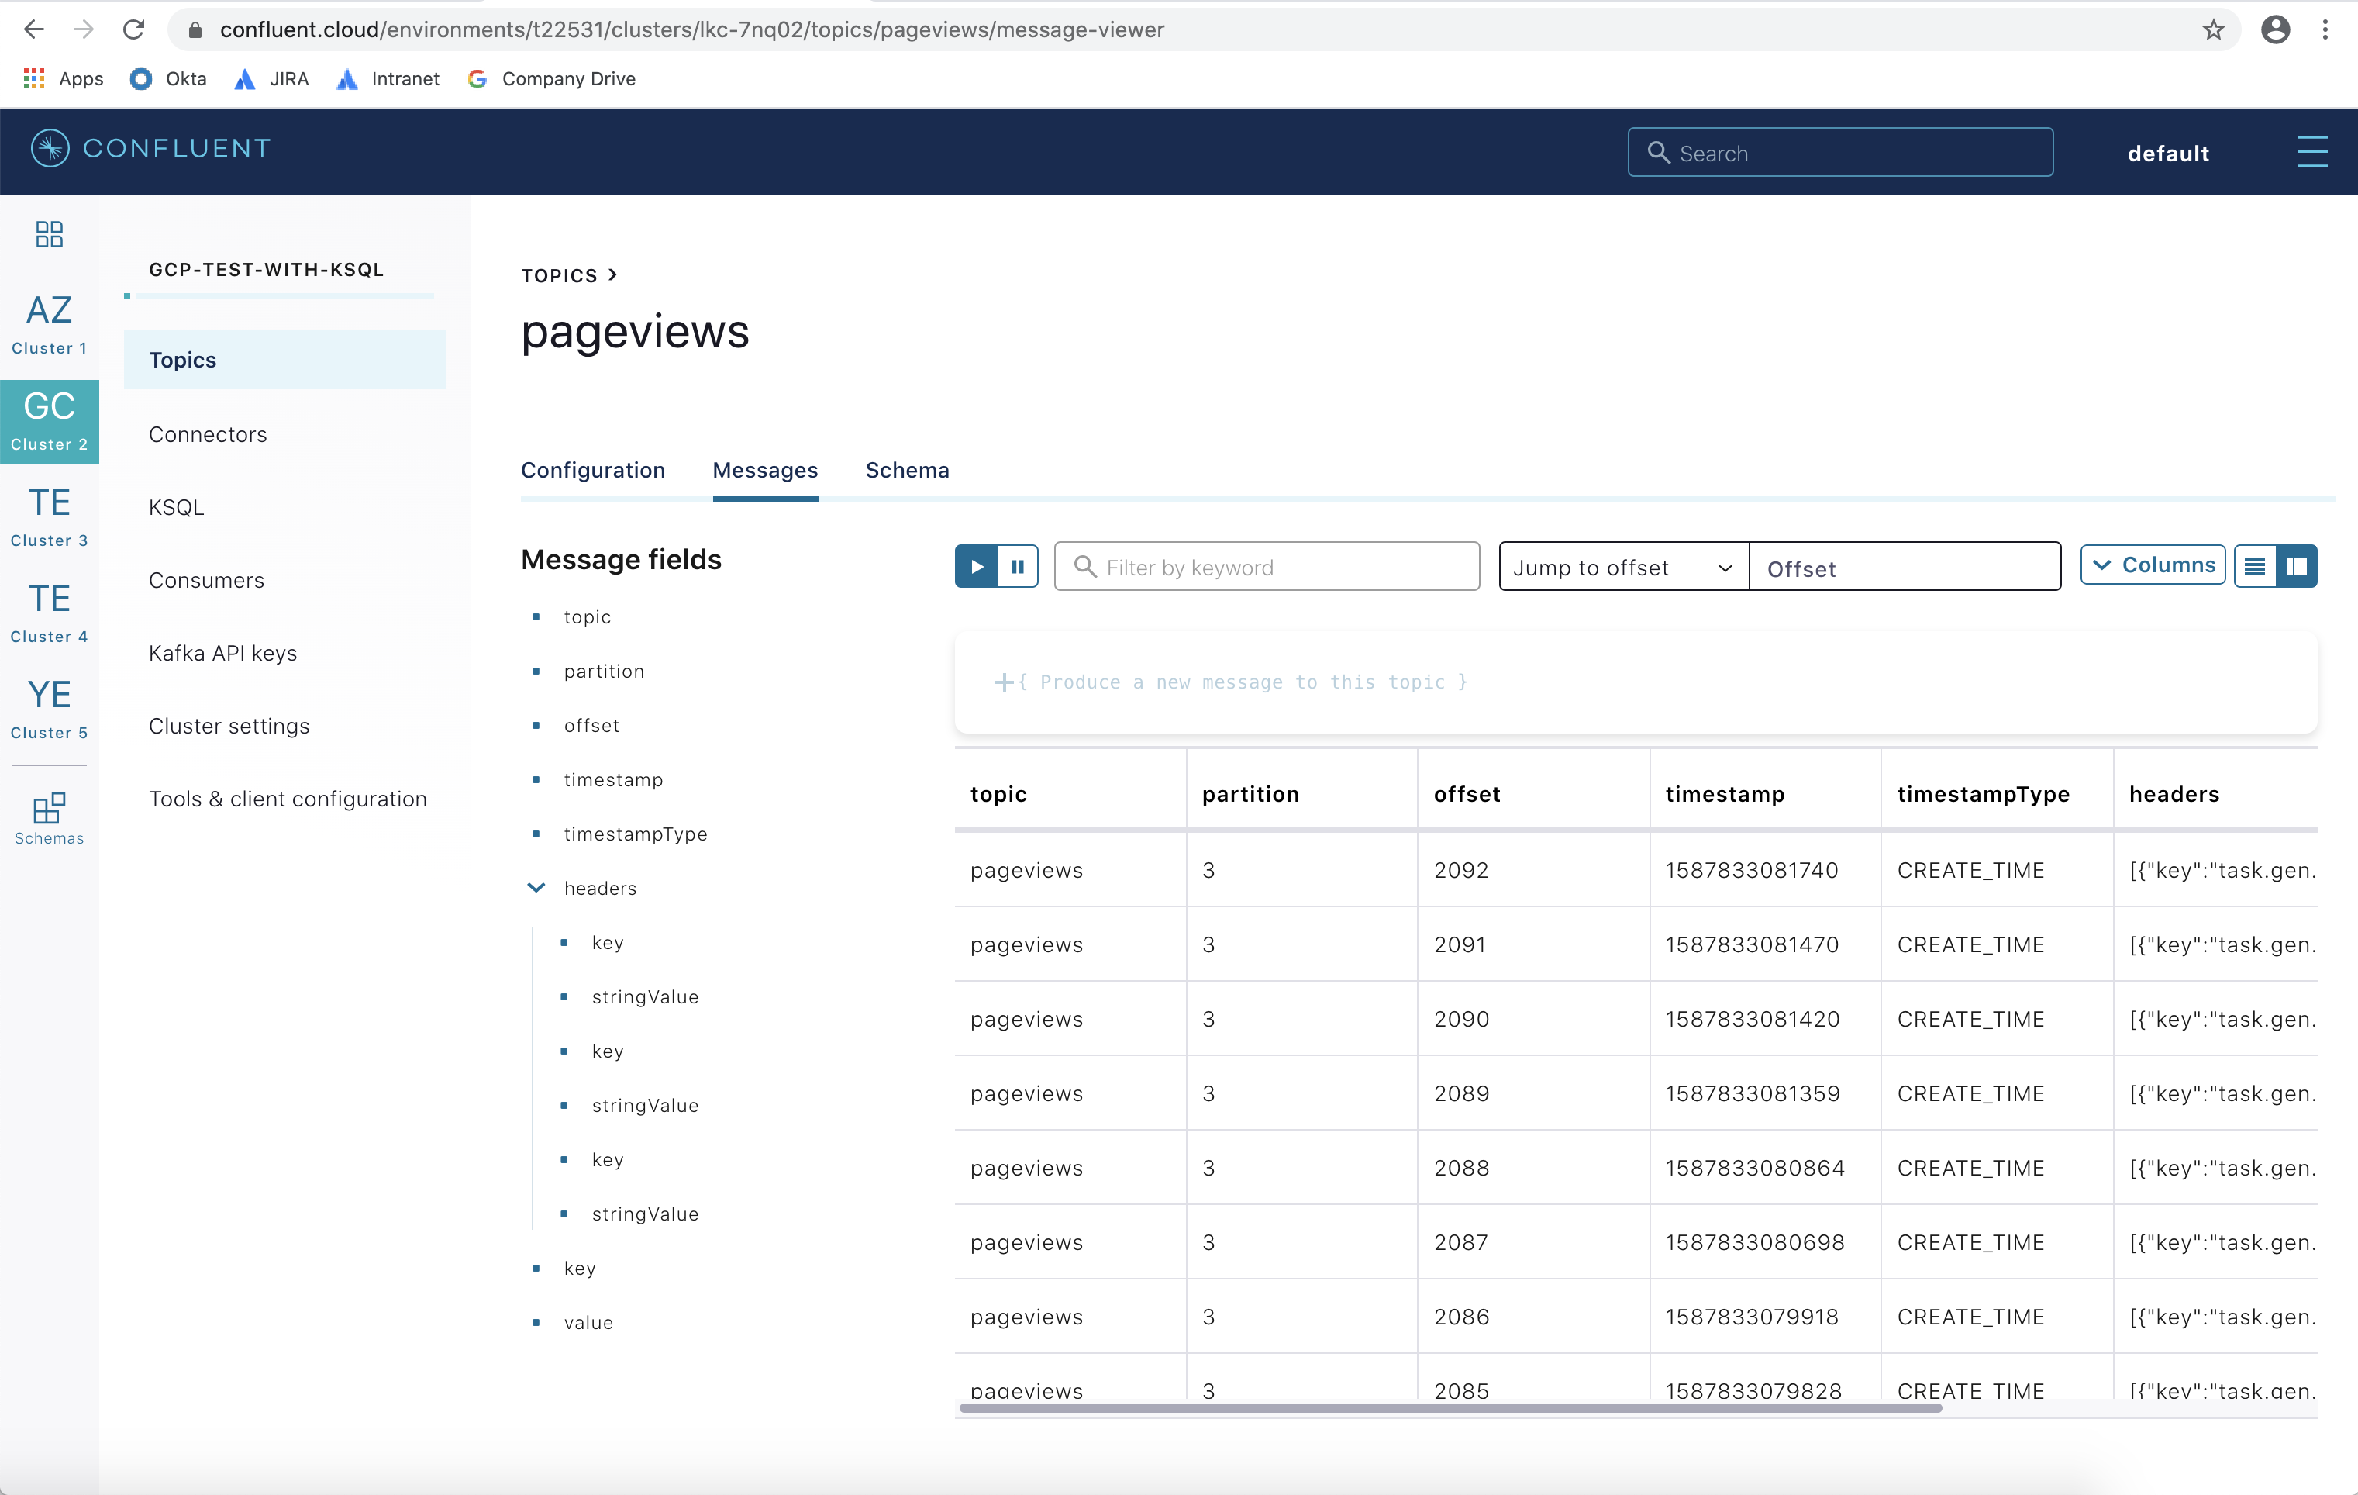Resume message streaming with play button
Screen dimensions: 2358x1495
click(976, 566)
